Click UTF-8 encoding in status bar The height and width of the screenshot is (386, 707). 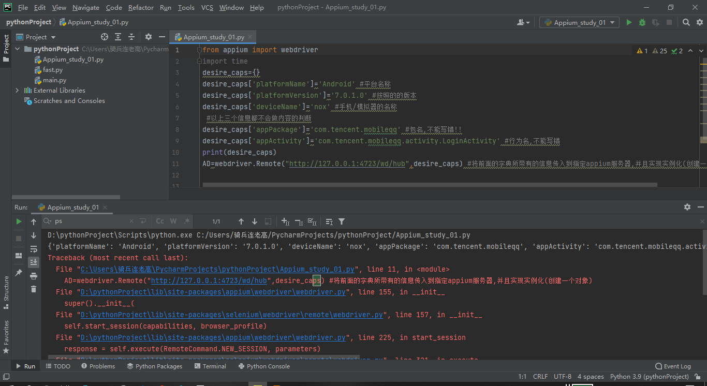click(x=563, y=377)
